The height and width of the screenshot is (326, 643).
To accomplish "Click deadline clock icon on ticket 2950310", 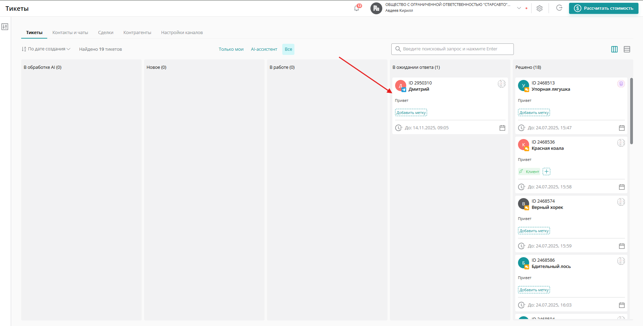I will (399, 128).
